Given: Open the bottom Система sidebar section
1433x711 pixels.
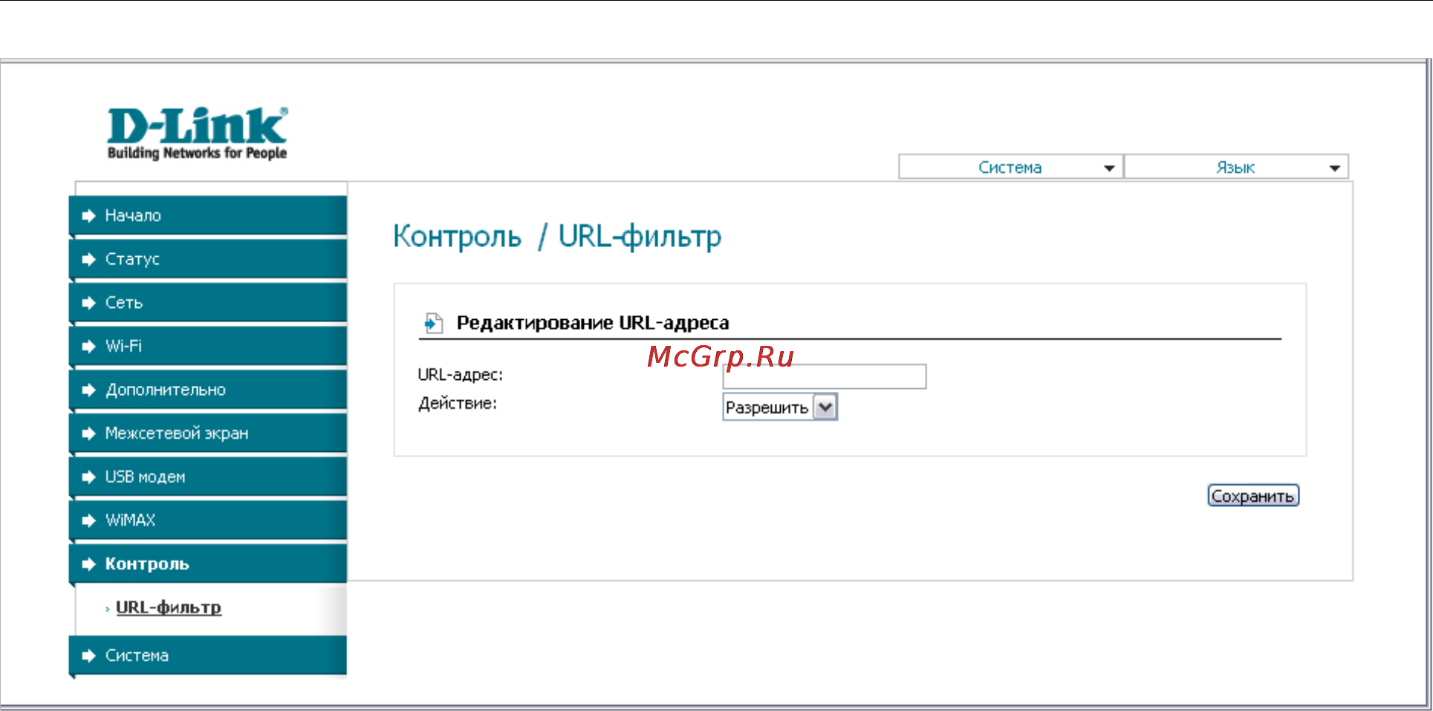Looking at the screenshot, I should click(208, 655).
